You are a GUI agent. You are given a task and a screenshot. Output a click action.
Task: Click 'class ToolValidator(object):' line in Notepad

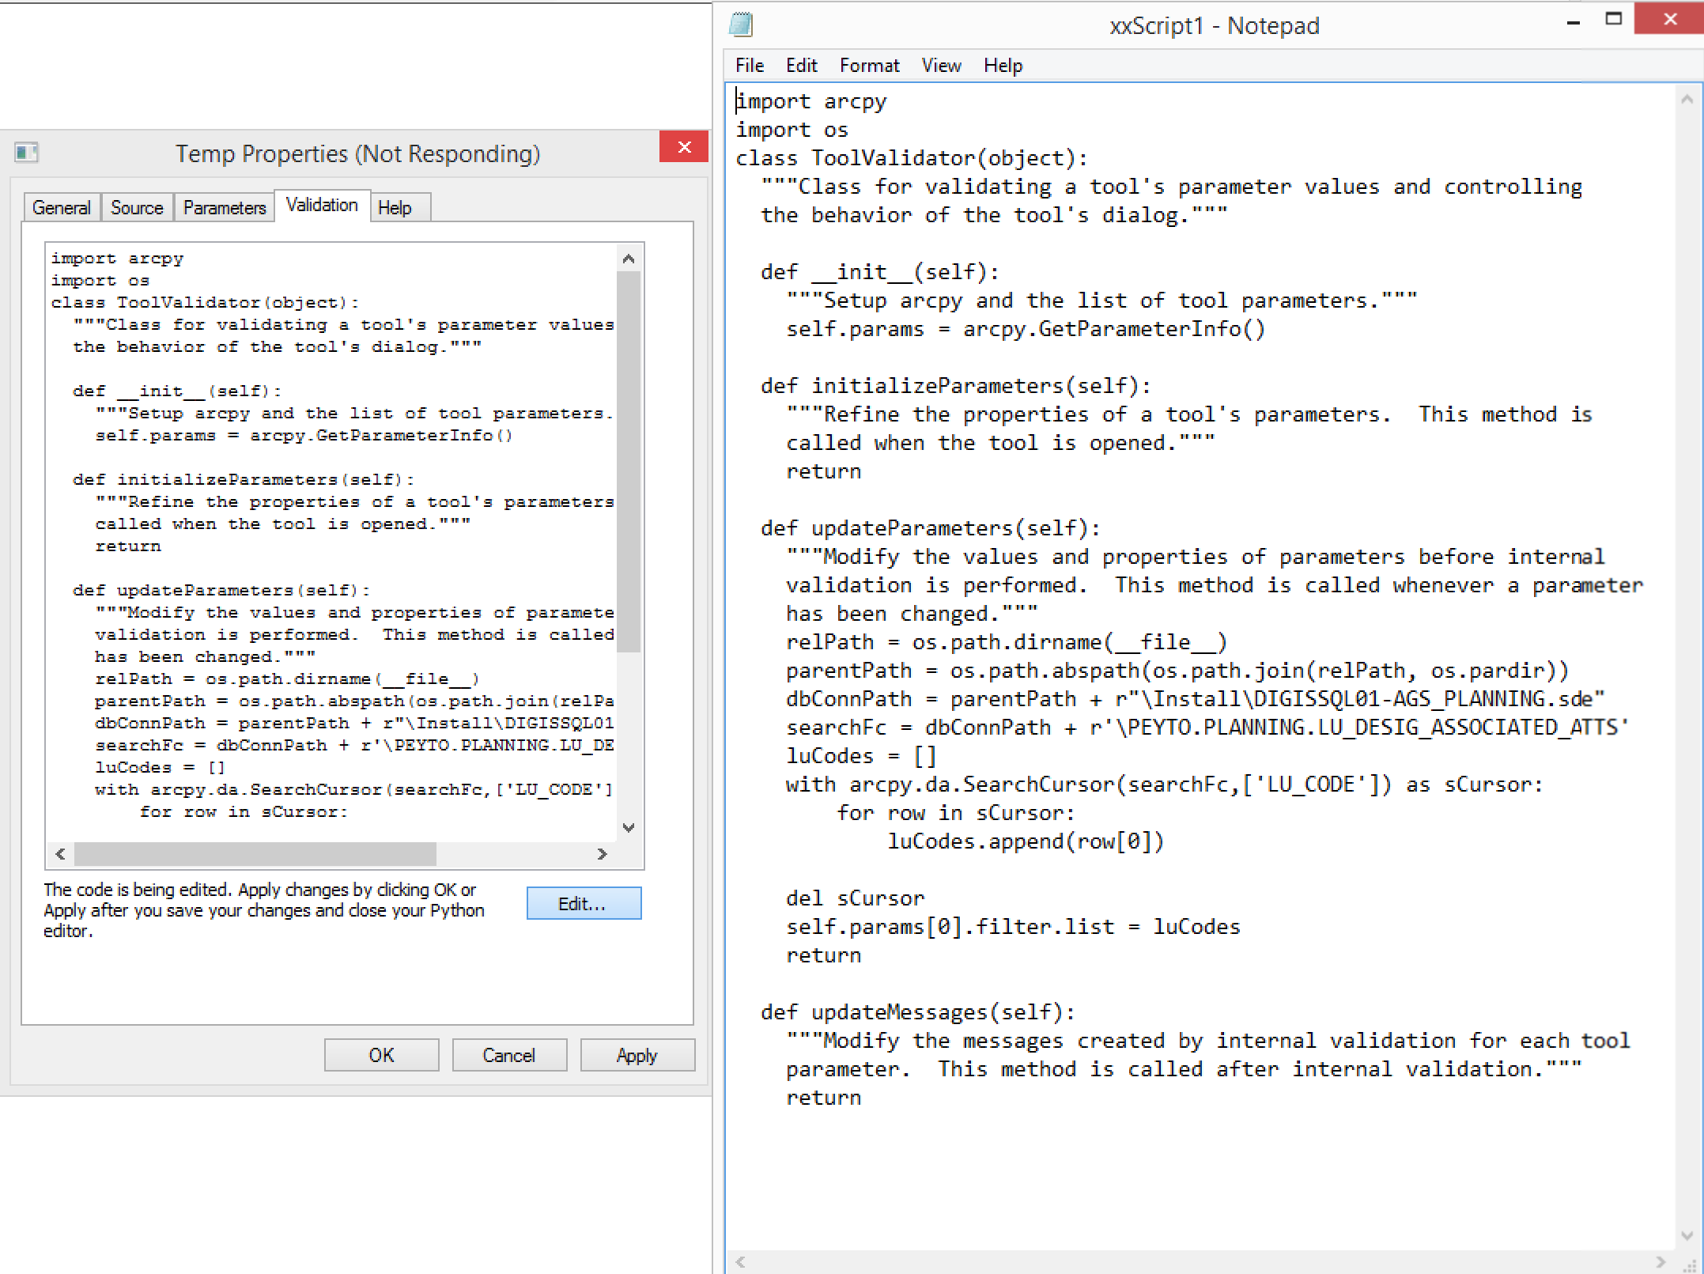point(912,159)
